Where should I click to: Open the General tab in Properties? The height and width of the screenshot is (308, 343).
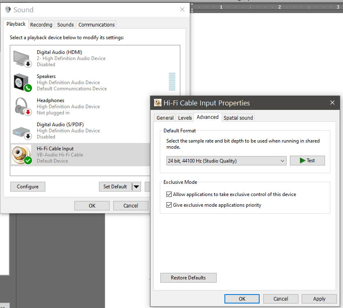click(165, 118)
